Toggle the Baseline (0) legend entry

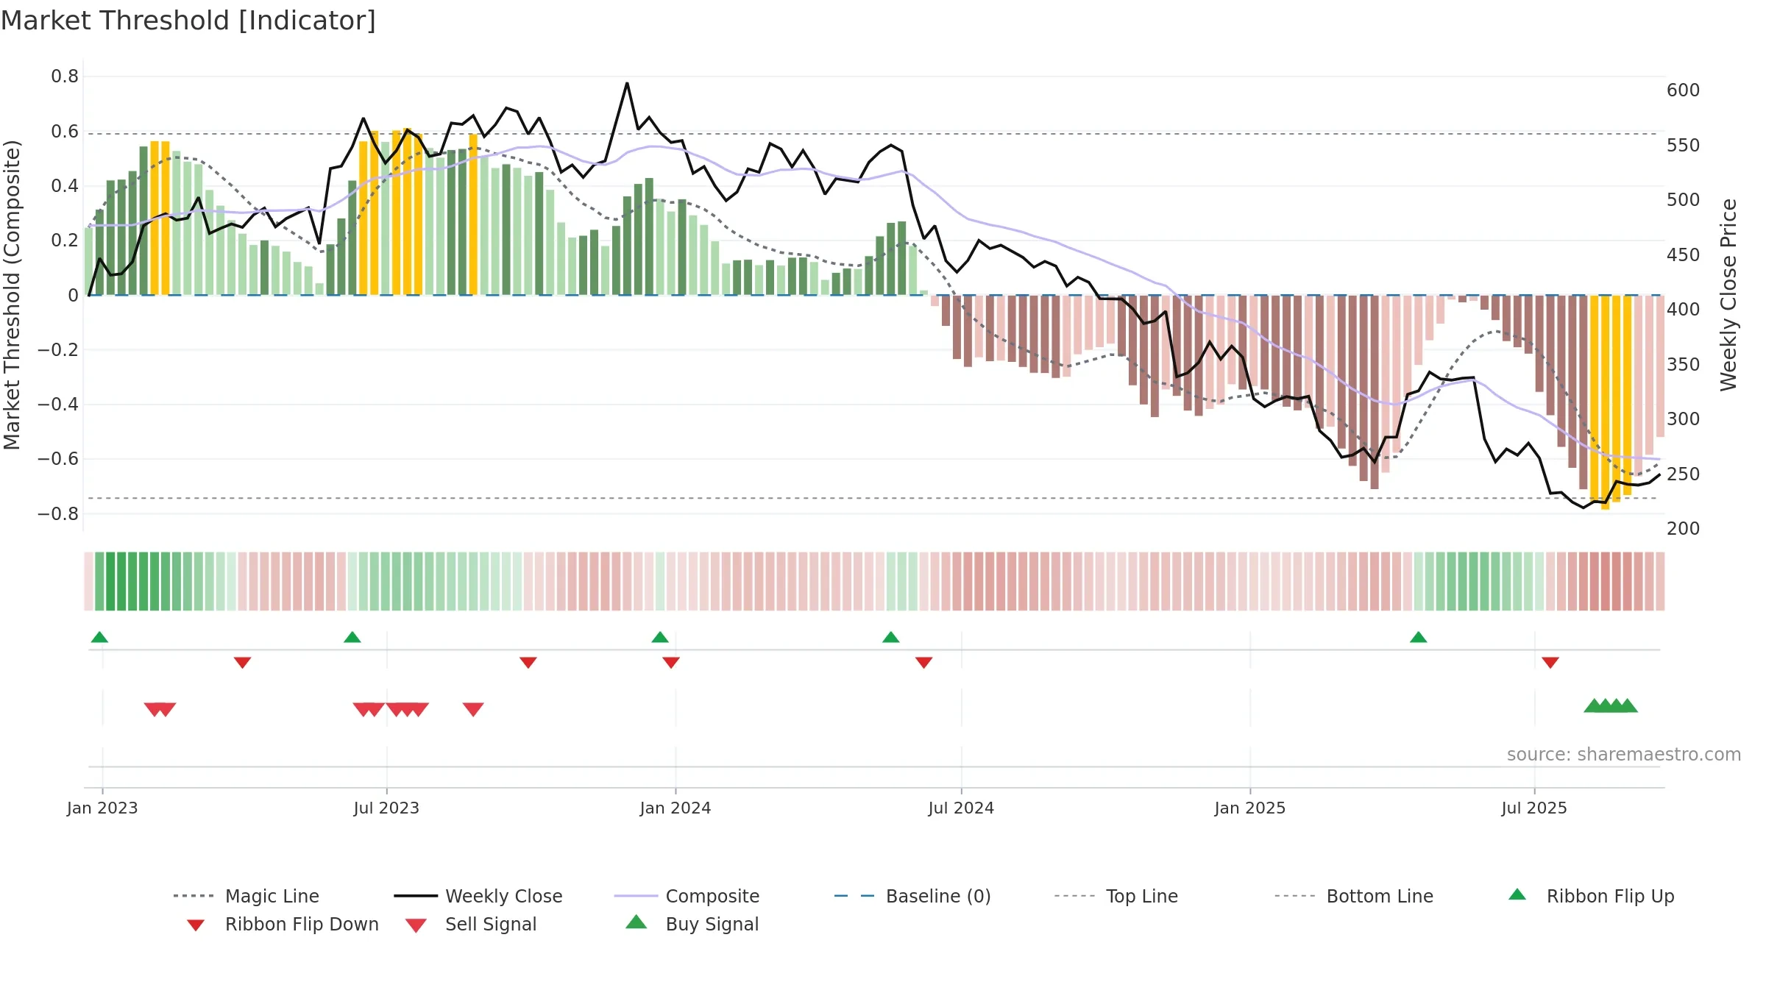pyautogui.click(x=912, y=896)
